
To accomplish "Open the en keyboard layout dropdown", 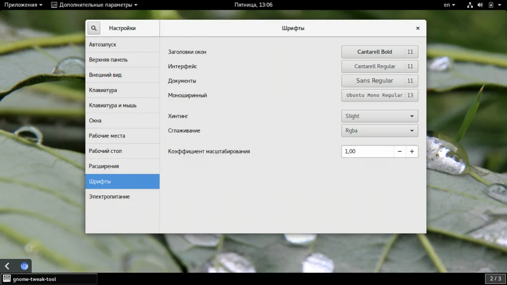I will coord(450,5).
